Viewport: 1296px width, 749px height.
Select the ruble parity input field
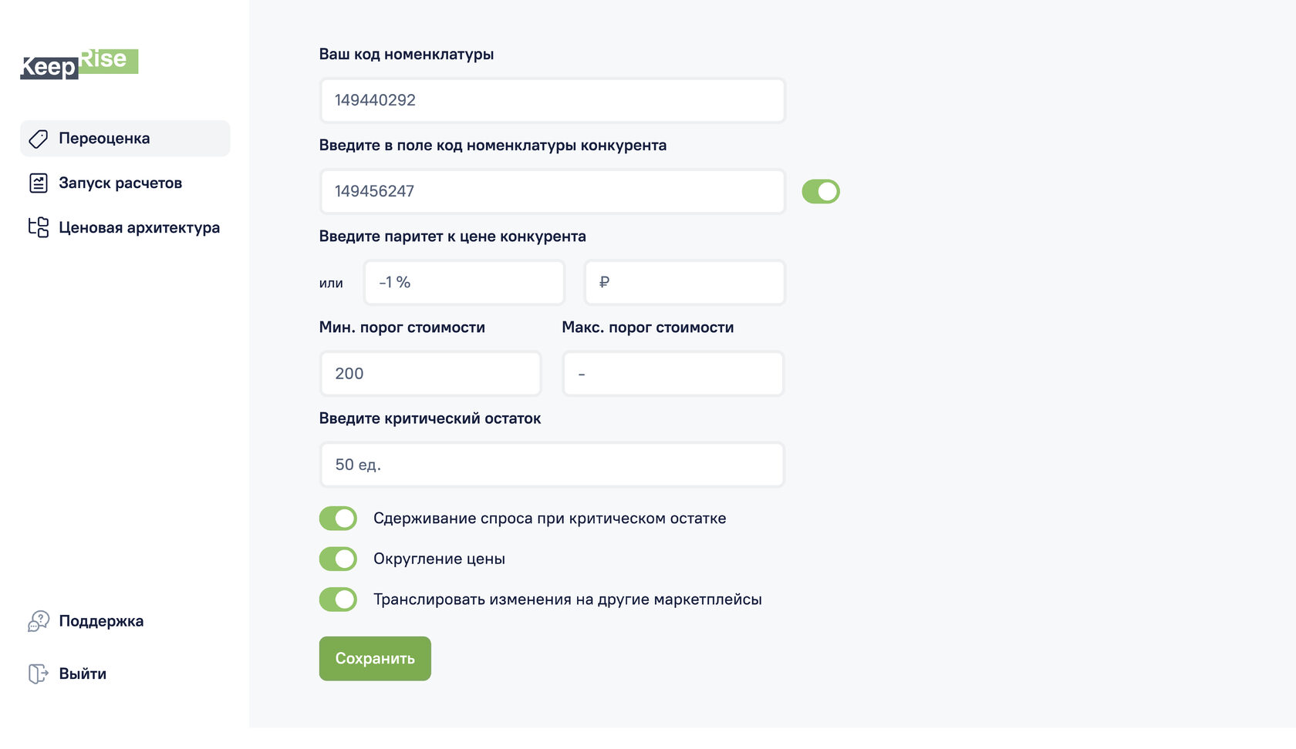point(685,283)
